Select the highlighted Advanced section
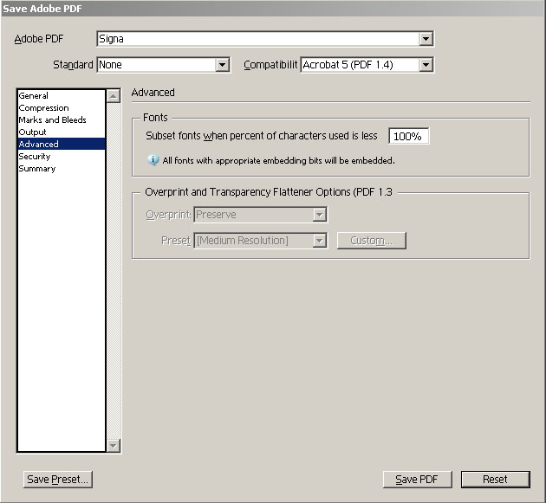 pyautogui.click(x=62, y=144)
